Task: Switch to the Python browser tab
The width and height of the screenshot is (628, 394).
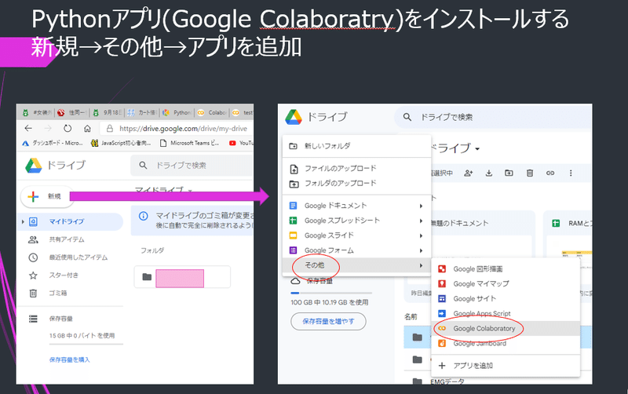Action: [x=177, y=112]
